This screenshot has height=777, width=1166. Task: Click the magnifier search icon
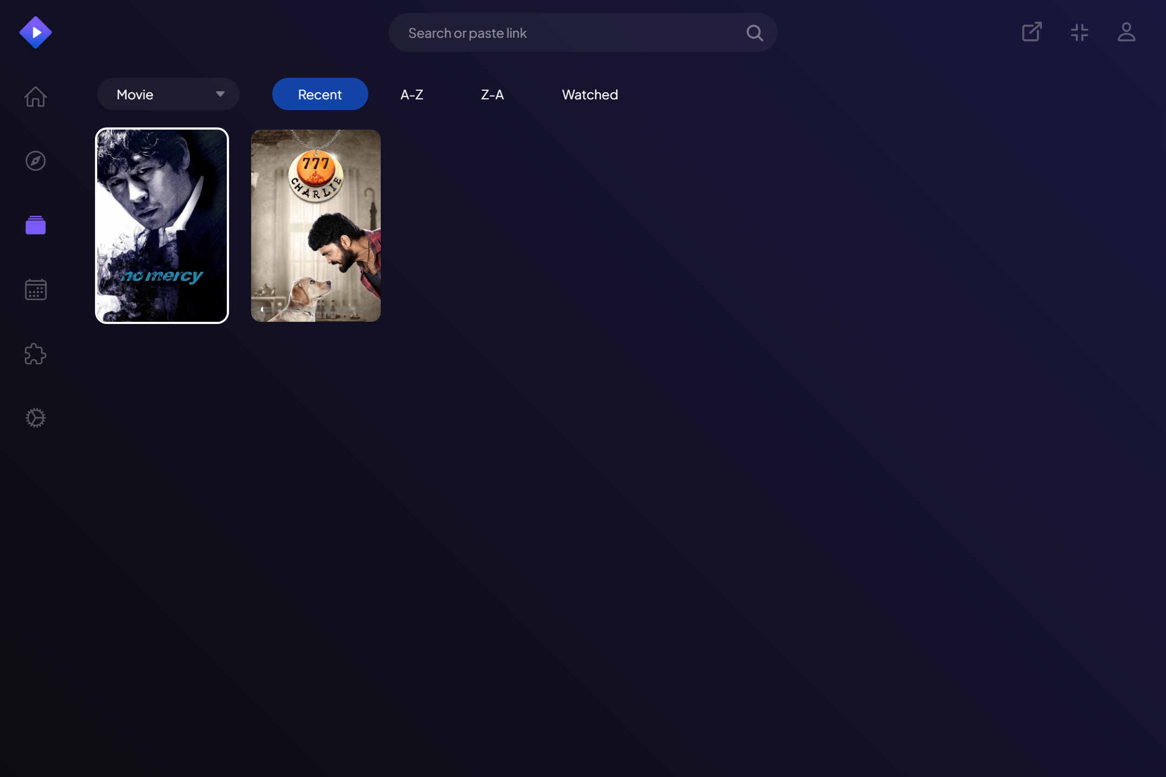pyautogui.click(x=754, y=33)
